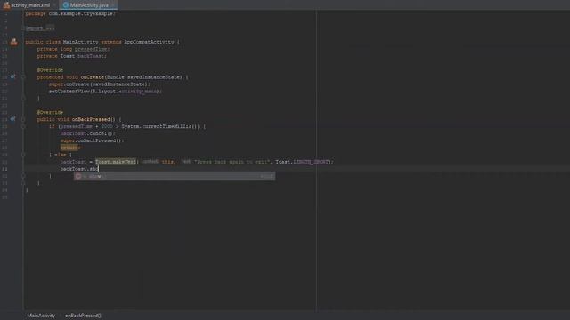Click the MainActivity class name in declaration

[81, 42]
